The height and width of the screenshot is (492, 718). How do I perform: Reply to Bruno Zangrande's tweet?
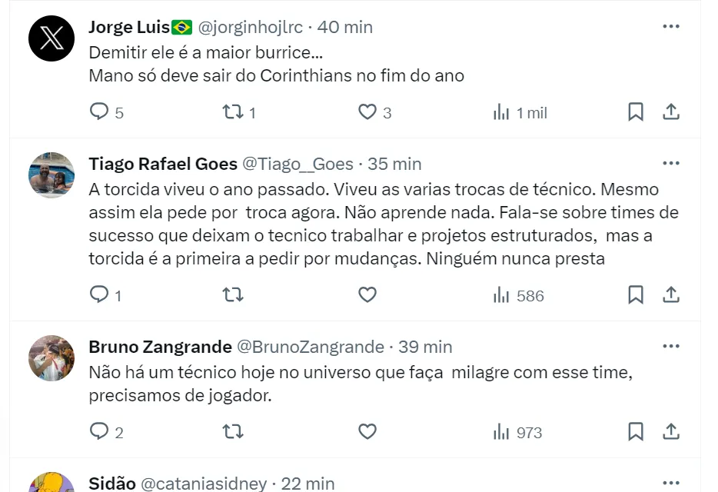pyautogui.click(x=99, y=431)
